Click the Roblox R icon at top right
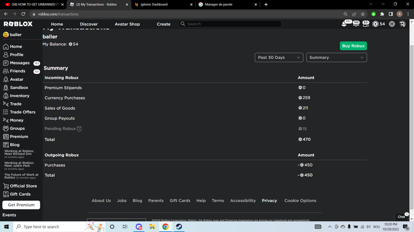The height and width of the screenshot is (232, 414). point(402,24)
